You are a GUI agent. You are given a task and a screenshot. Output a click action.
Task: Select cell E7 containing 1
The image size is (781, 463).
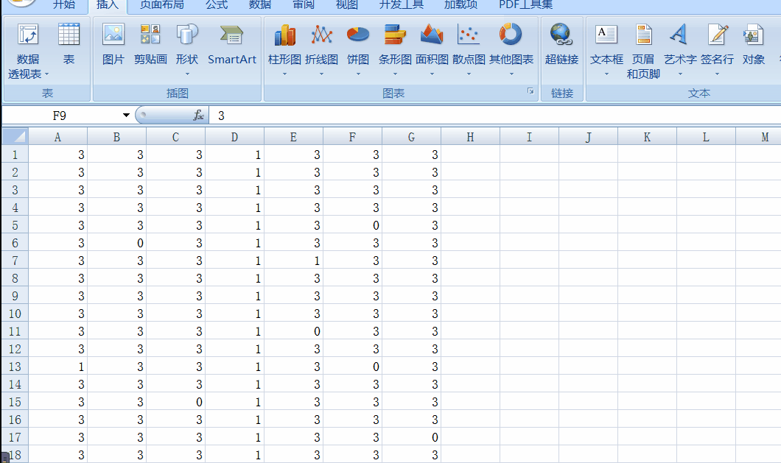click(293, 261)
